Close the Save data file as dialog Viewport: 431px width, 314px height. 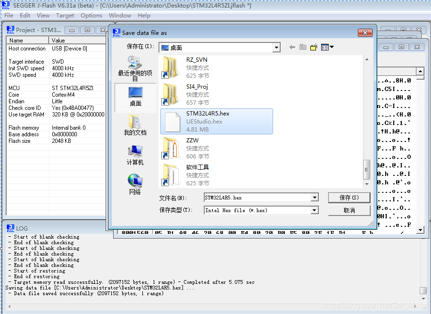point(365,33)
